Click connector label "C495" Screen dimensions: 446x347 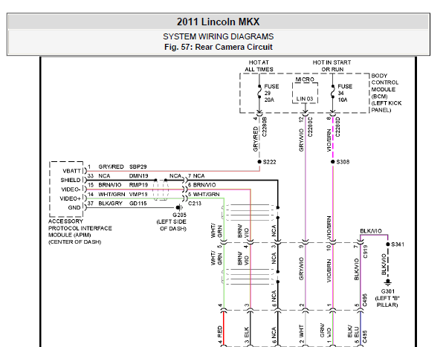[366, 300]
